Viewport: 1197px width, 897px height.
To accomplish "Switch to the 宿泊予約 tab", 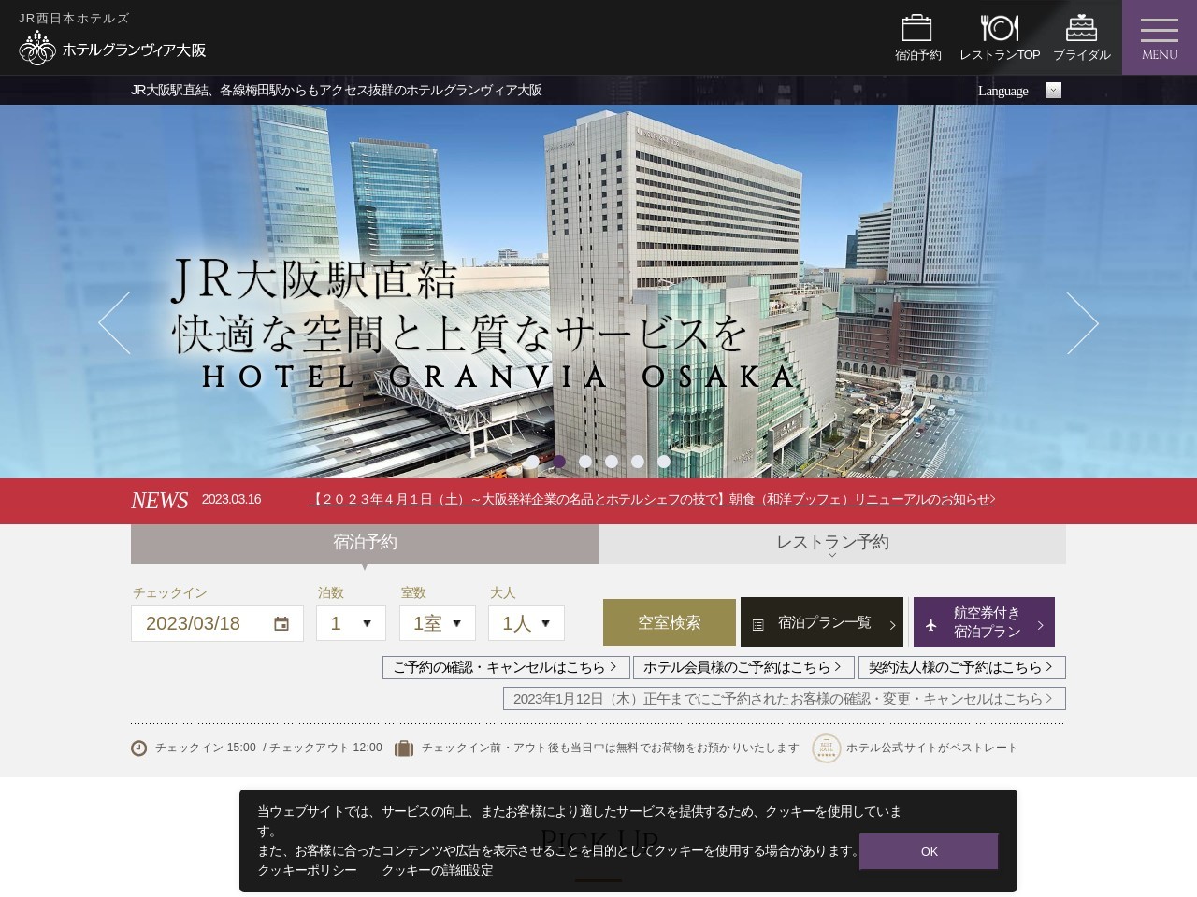I will click(x=365, y=544).
